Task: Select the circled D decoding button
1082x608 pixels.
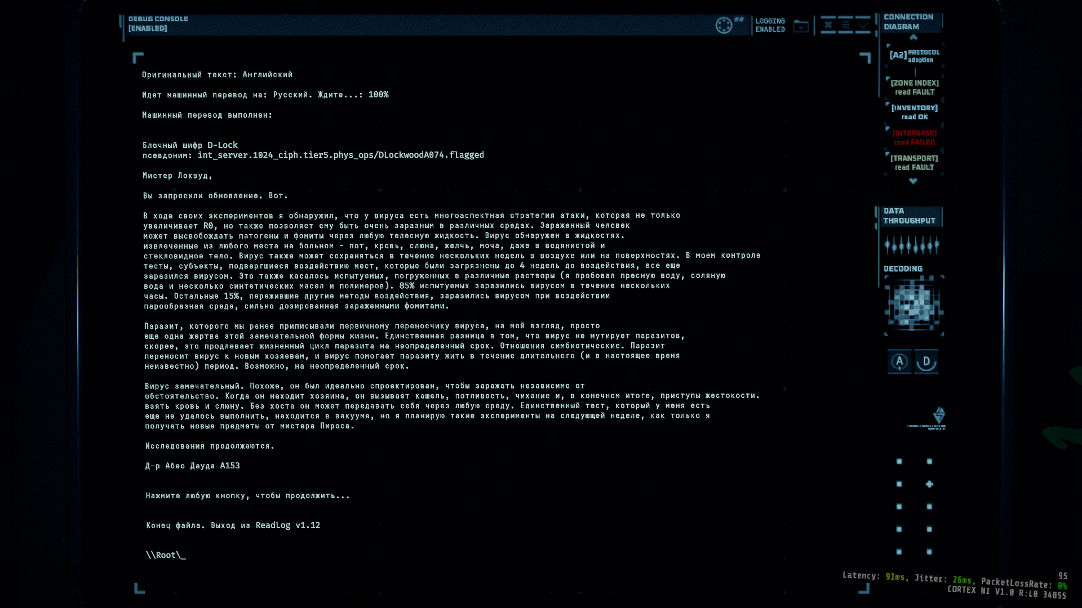Action: coord(926,361)
